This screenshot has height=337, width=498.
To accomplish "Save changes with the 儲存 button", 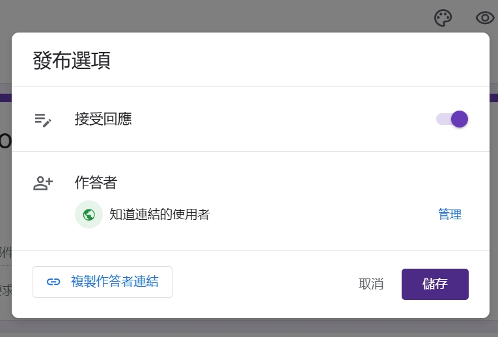I will (x=435, y=284).
